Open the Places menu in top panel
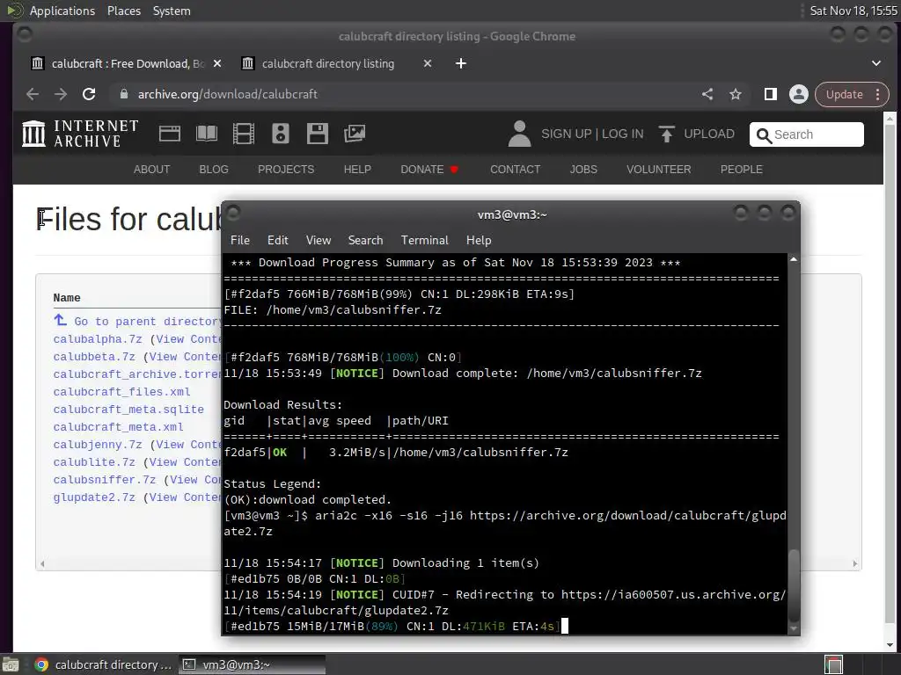 (x=124, y=11)
